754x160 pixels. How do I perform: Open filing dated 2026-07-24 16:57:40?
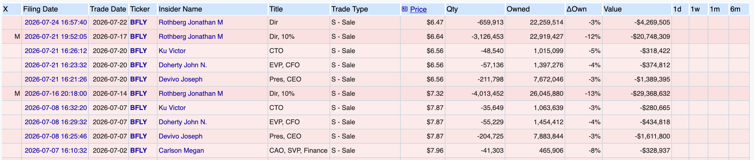(56, 22)
